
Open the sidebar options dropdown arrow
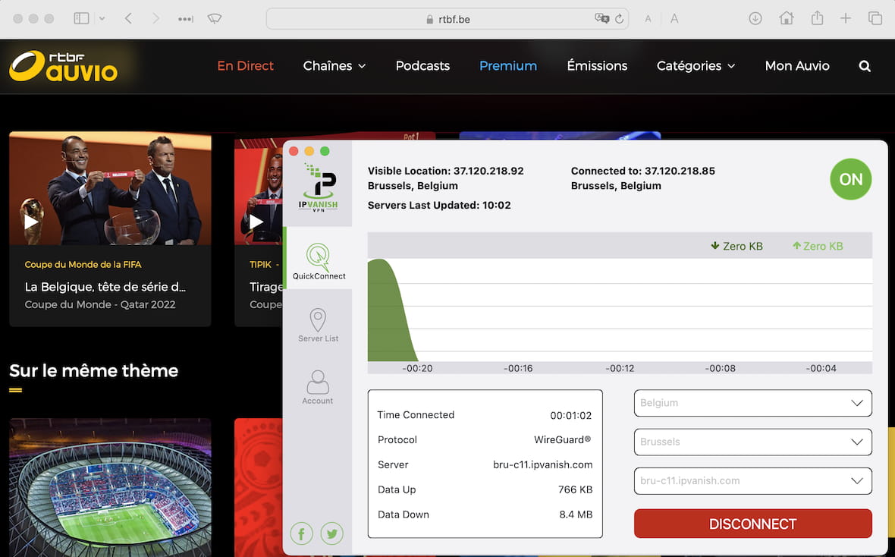102,18
